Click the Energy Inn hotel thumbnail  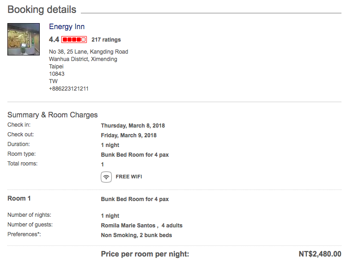pos(24,39)
